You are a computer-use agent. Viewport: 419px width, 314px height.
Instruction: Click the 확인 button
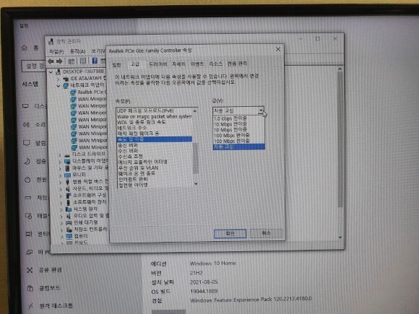pyautogui.click(x=230, y=234)
